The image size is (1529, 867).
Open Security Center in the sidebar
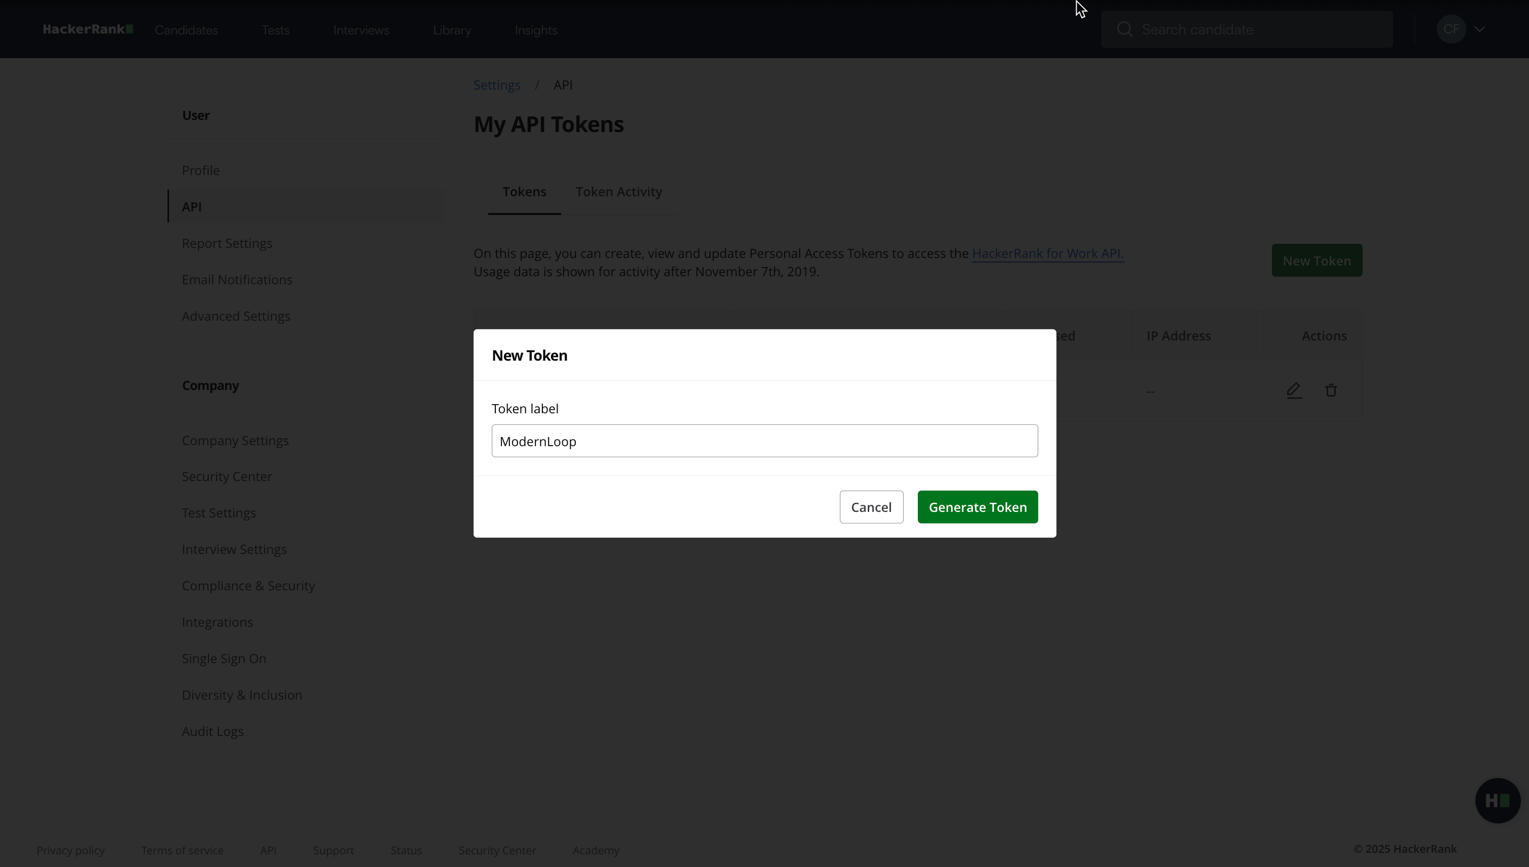click(226, 476)
